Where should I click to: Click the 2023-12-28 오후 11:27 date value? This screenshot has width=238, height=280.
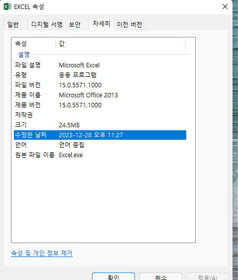(x=91, y=135)
